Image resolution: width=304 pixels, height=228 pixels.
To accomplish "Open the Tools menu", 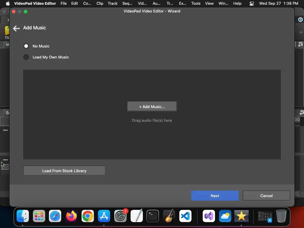I will pyautogui.click(x=196, y=3).
